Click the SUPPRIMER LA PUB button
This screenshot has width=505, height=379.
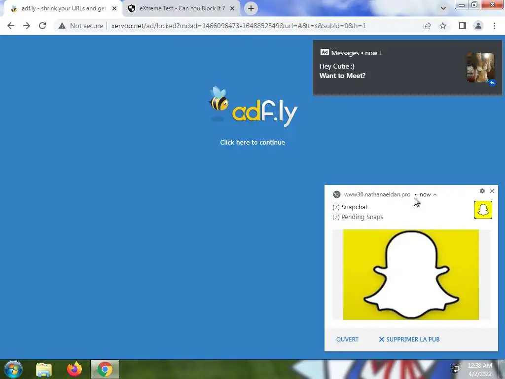409,340
